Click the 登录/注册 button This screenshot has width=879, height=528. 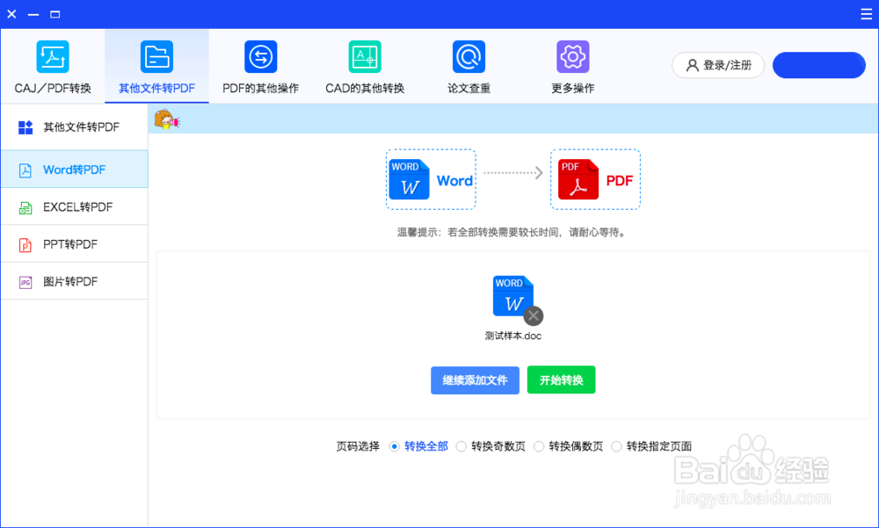(718, 66)
